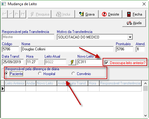The width and height of the screenshot is (149, 119).
Task: Go to first record navigation arrow
Action: (5, 14)
